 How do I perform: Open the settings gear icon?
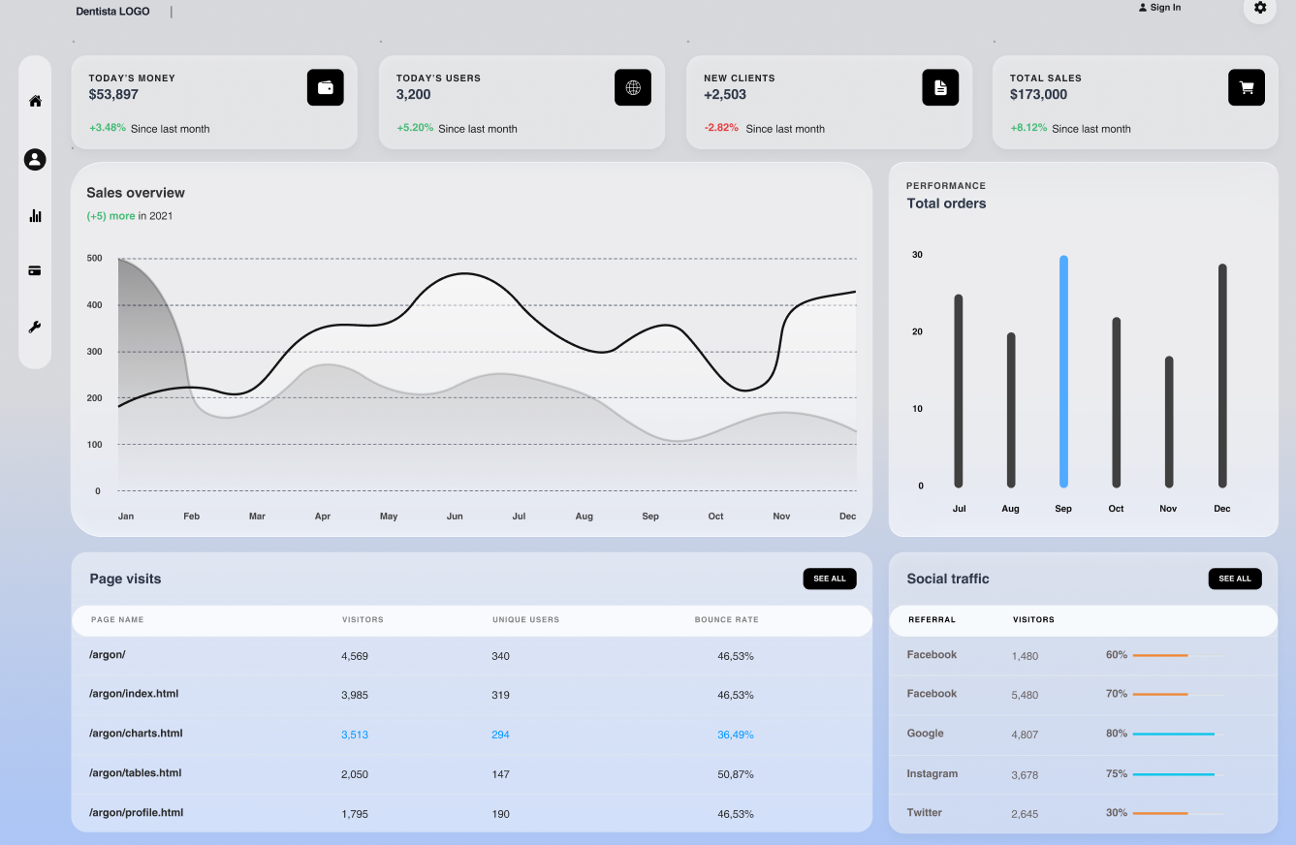tap(1259, 8)
